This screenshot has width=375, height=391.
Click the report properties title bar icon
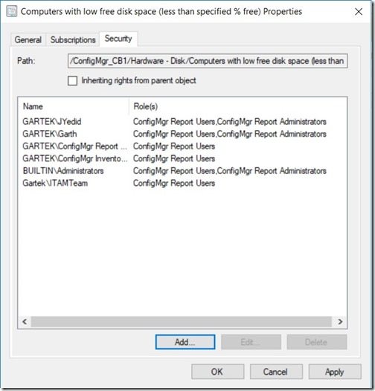point(11,11)
